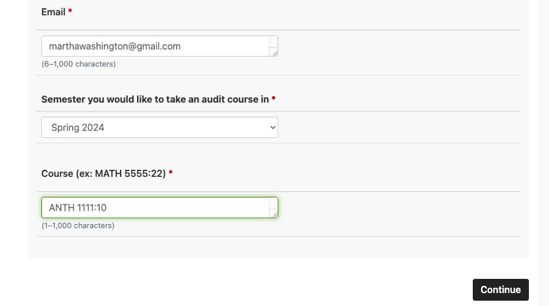
Task: Click the Spring 2024 selected value text
Action: (78, 127)
